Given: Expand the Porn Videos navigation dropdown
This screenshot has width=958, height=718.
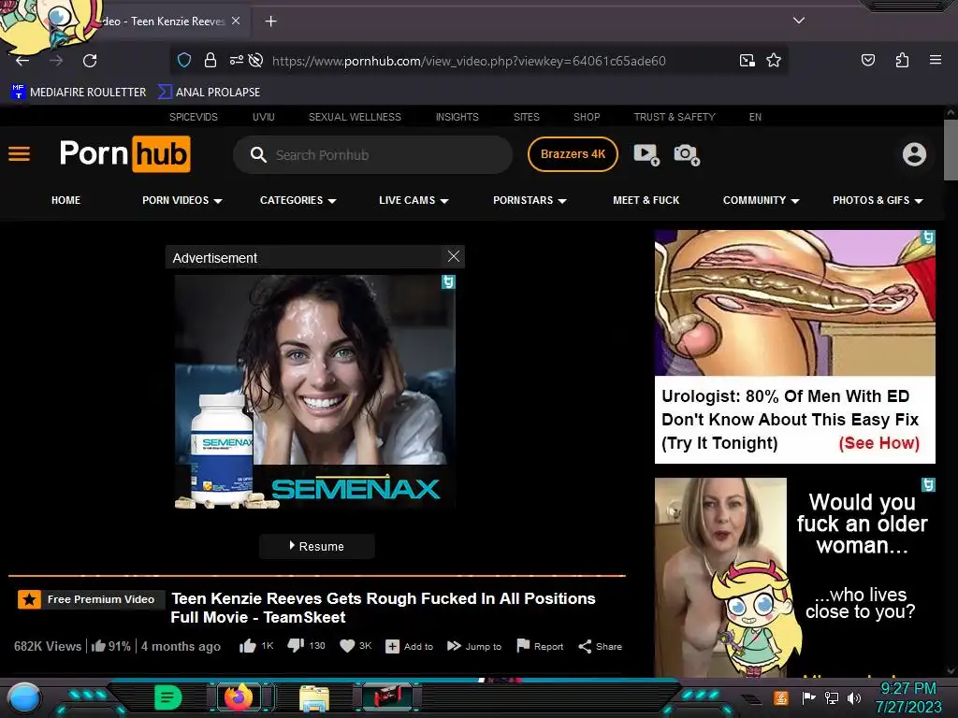Looking at the screenshot, I should tap(182, 200).
